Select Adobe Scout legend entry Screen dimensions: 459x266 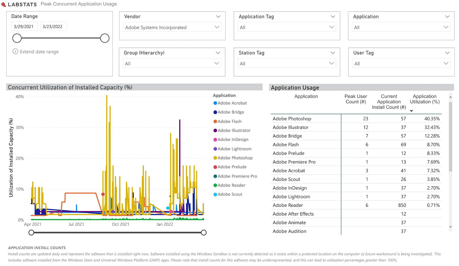[x=228, y=194]
